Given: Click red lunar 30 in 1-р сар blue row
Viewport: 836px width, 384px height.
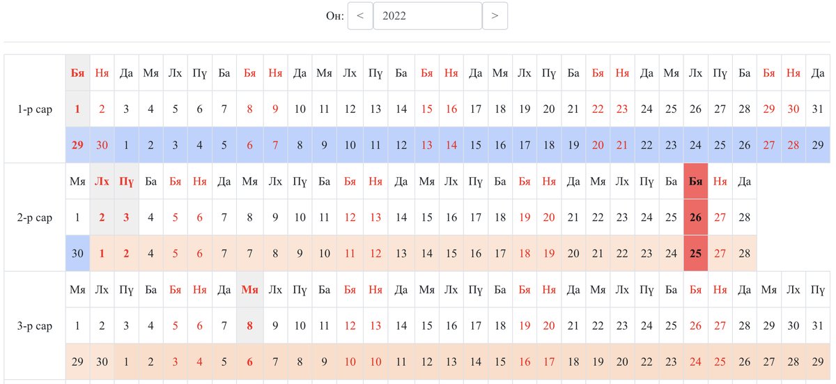Looking at the screenshot, I should 102,145.
